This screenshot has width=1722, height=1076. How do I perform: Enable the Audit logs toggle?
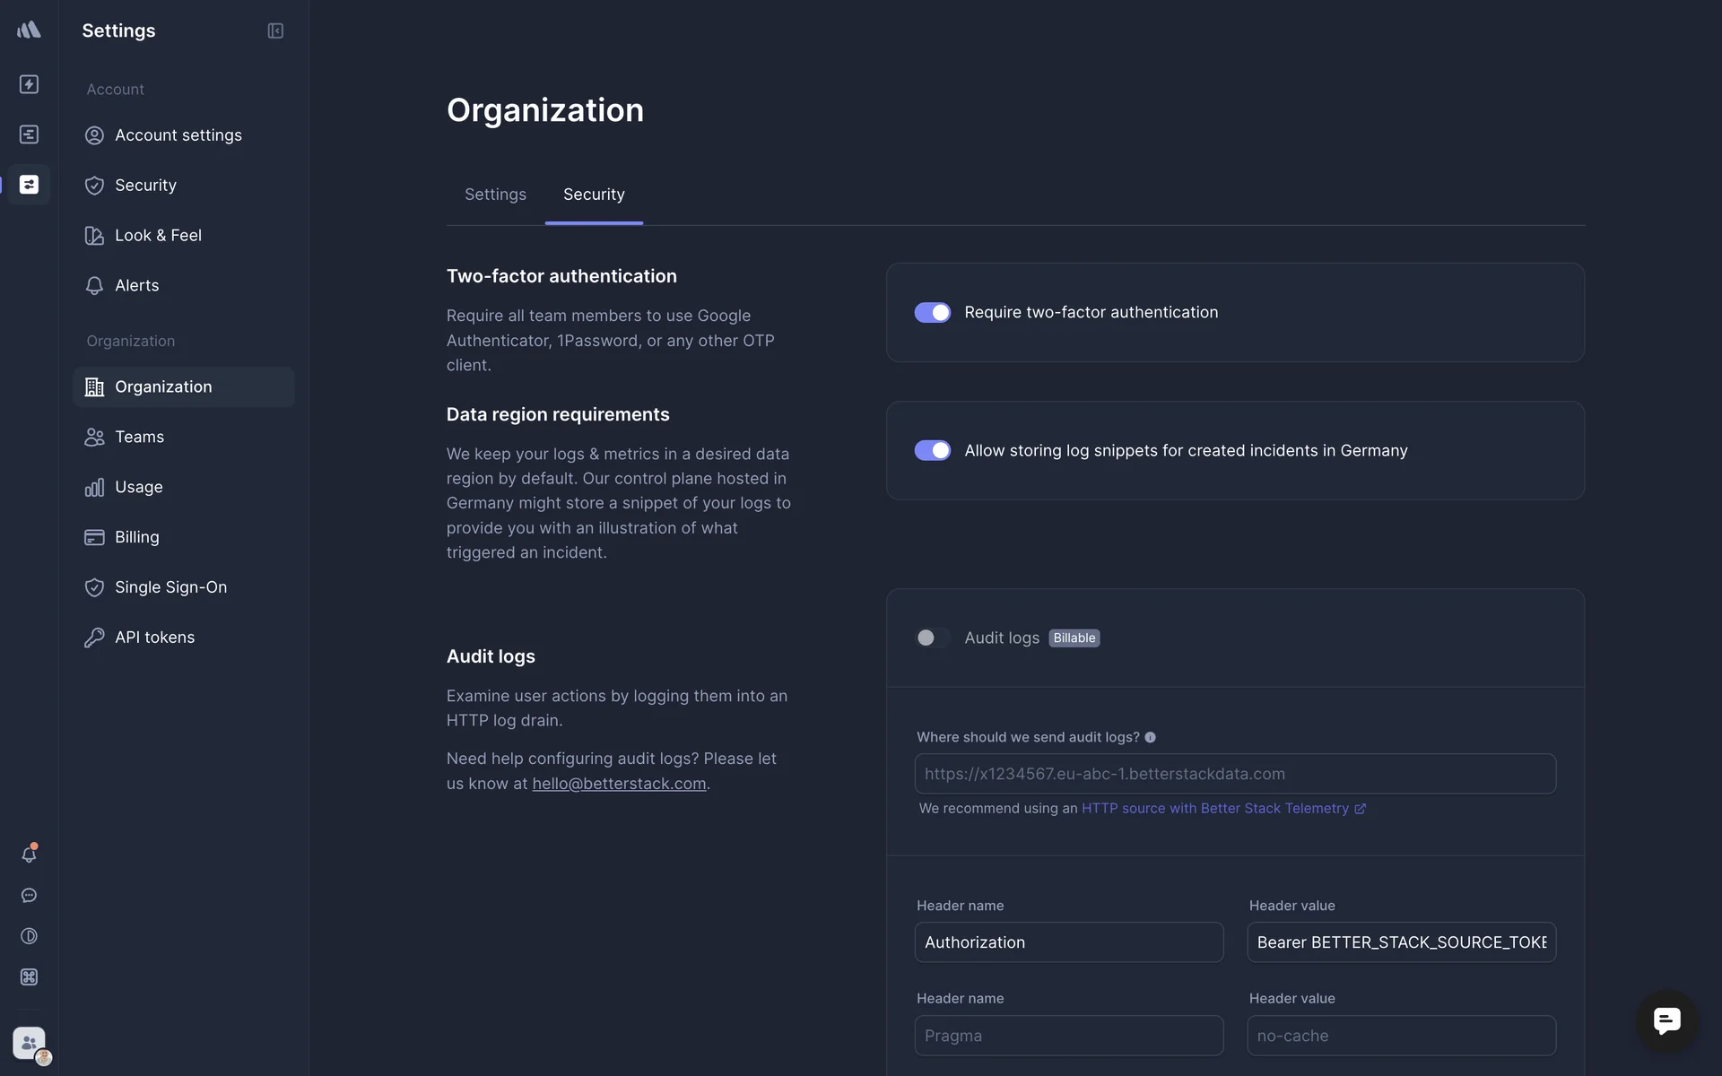click(x=932, y=638)
